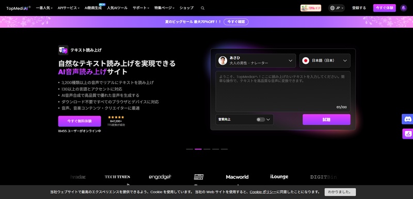Open the 人気AIツール nav item
Screen dimensions: 413x199
(117, 8)
